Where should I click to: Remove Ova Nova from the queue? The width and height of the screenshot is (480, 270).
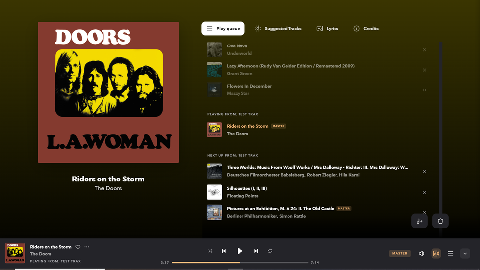tap(424, 50)
